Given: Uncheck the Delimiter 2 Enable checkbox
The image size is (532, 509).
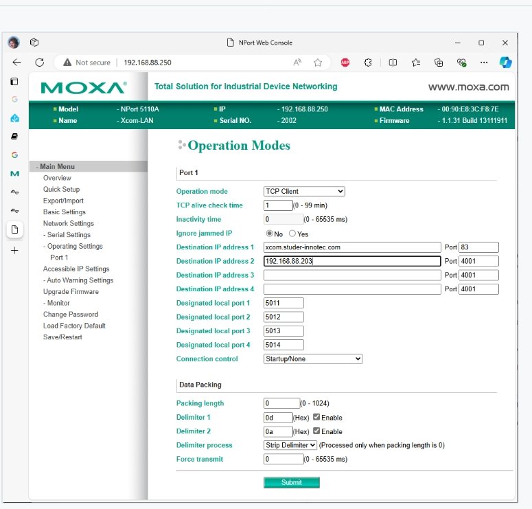Looking at the screenshot, I should point(316,431).
